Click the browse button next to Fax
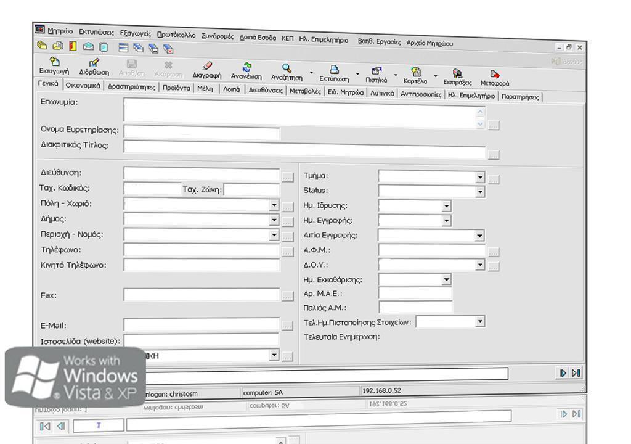Viewport: 631px width, 444px height. [x=287, y=296]
